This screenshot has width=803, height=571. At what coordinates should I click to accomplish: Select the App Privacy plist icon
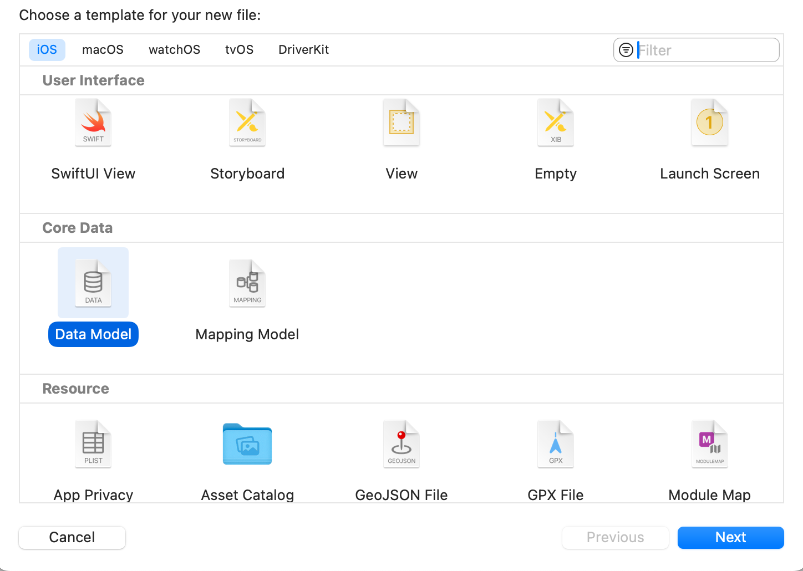pyautogui.click(x=93, y=444)
